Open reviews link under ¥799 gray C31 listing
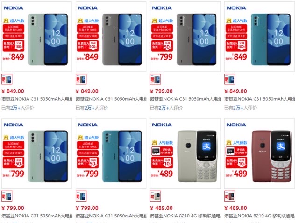 click(x=166, y=108)
